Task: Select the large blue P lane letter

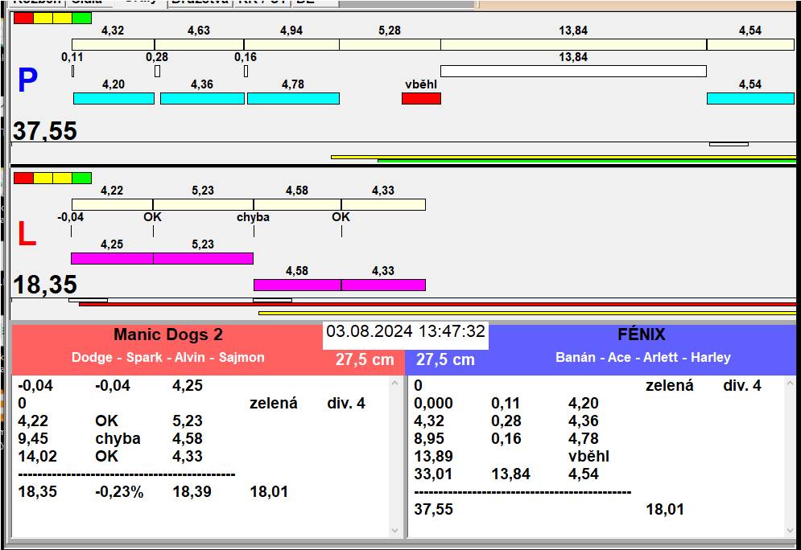Action: pyautogui.click(x=27, y=81)
